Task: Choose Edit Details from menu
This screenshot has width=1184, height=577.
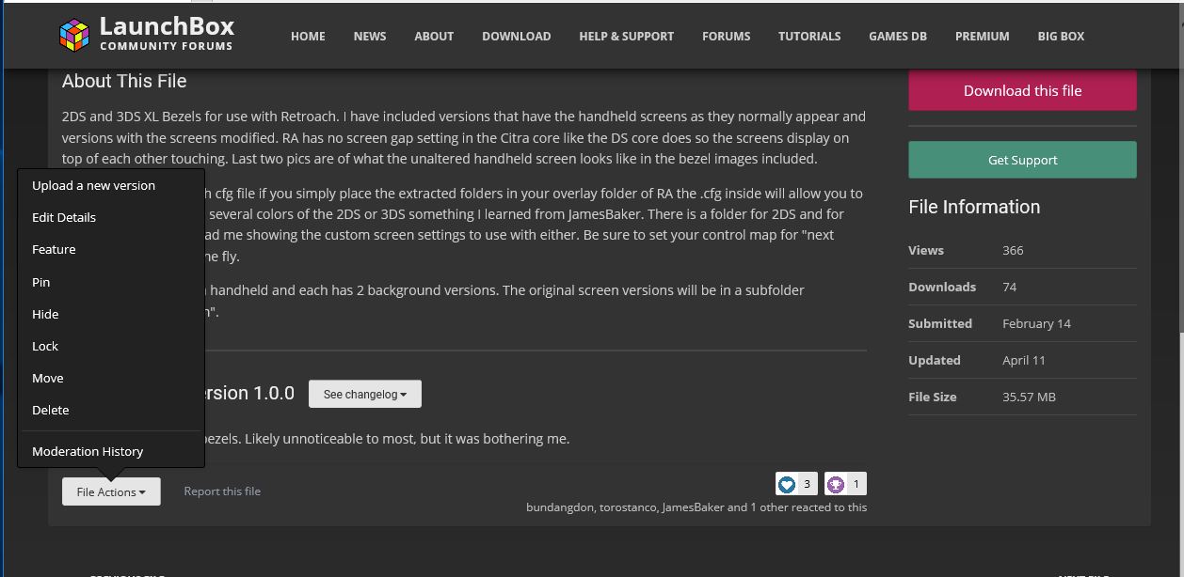Action: (x=64, y=217)
